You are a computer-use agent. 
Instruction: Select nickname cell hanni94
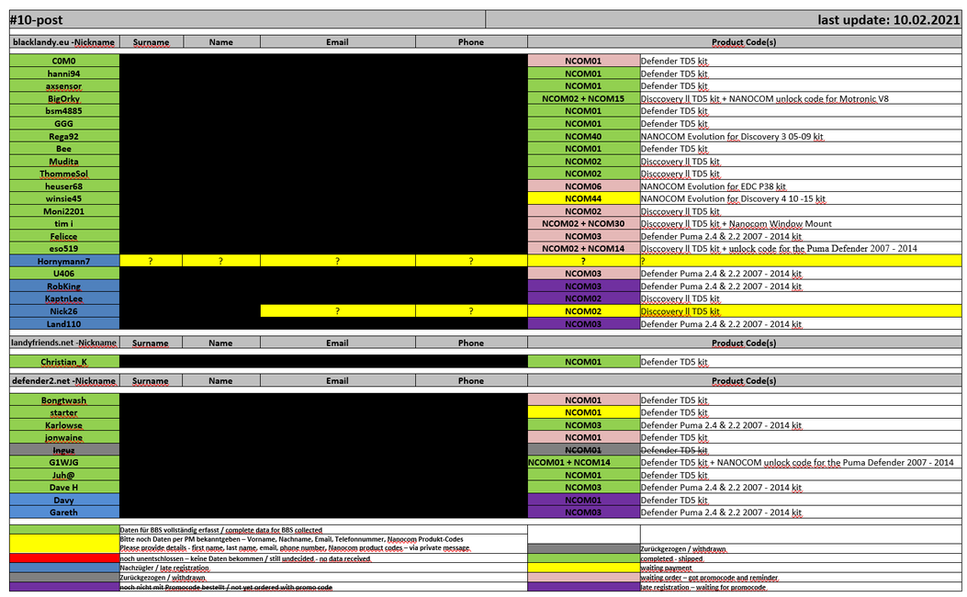tap(64, 73)
